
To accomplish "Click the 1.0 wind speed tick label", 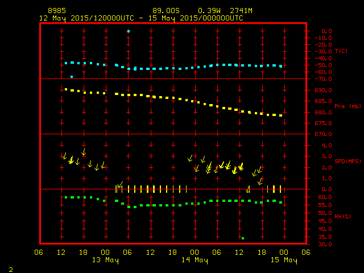I will [326, 179].
